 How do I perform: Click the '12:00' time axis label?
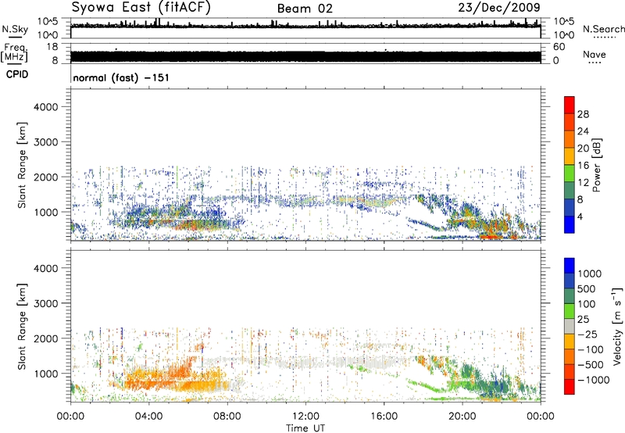pos(305,417)
